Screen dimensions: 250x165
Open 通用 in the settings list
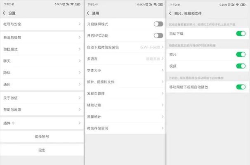[x=42, y=84]
